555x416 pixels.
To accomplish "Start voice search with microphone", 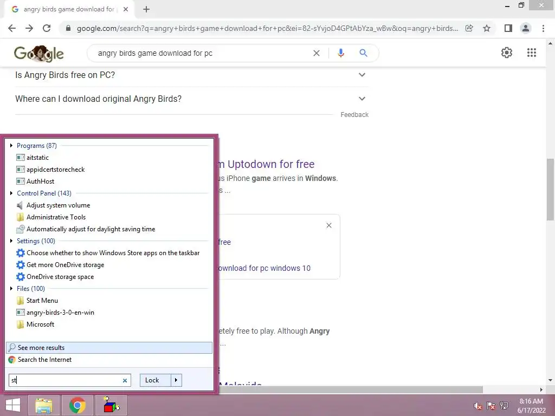I will coord(340,53).
